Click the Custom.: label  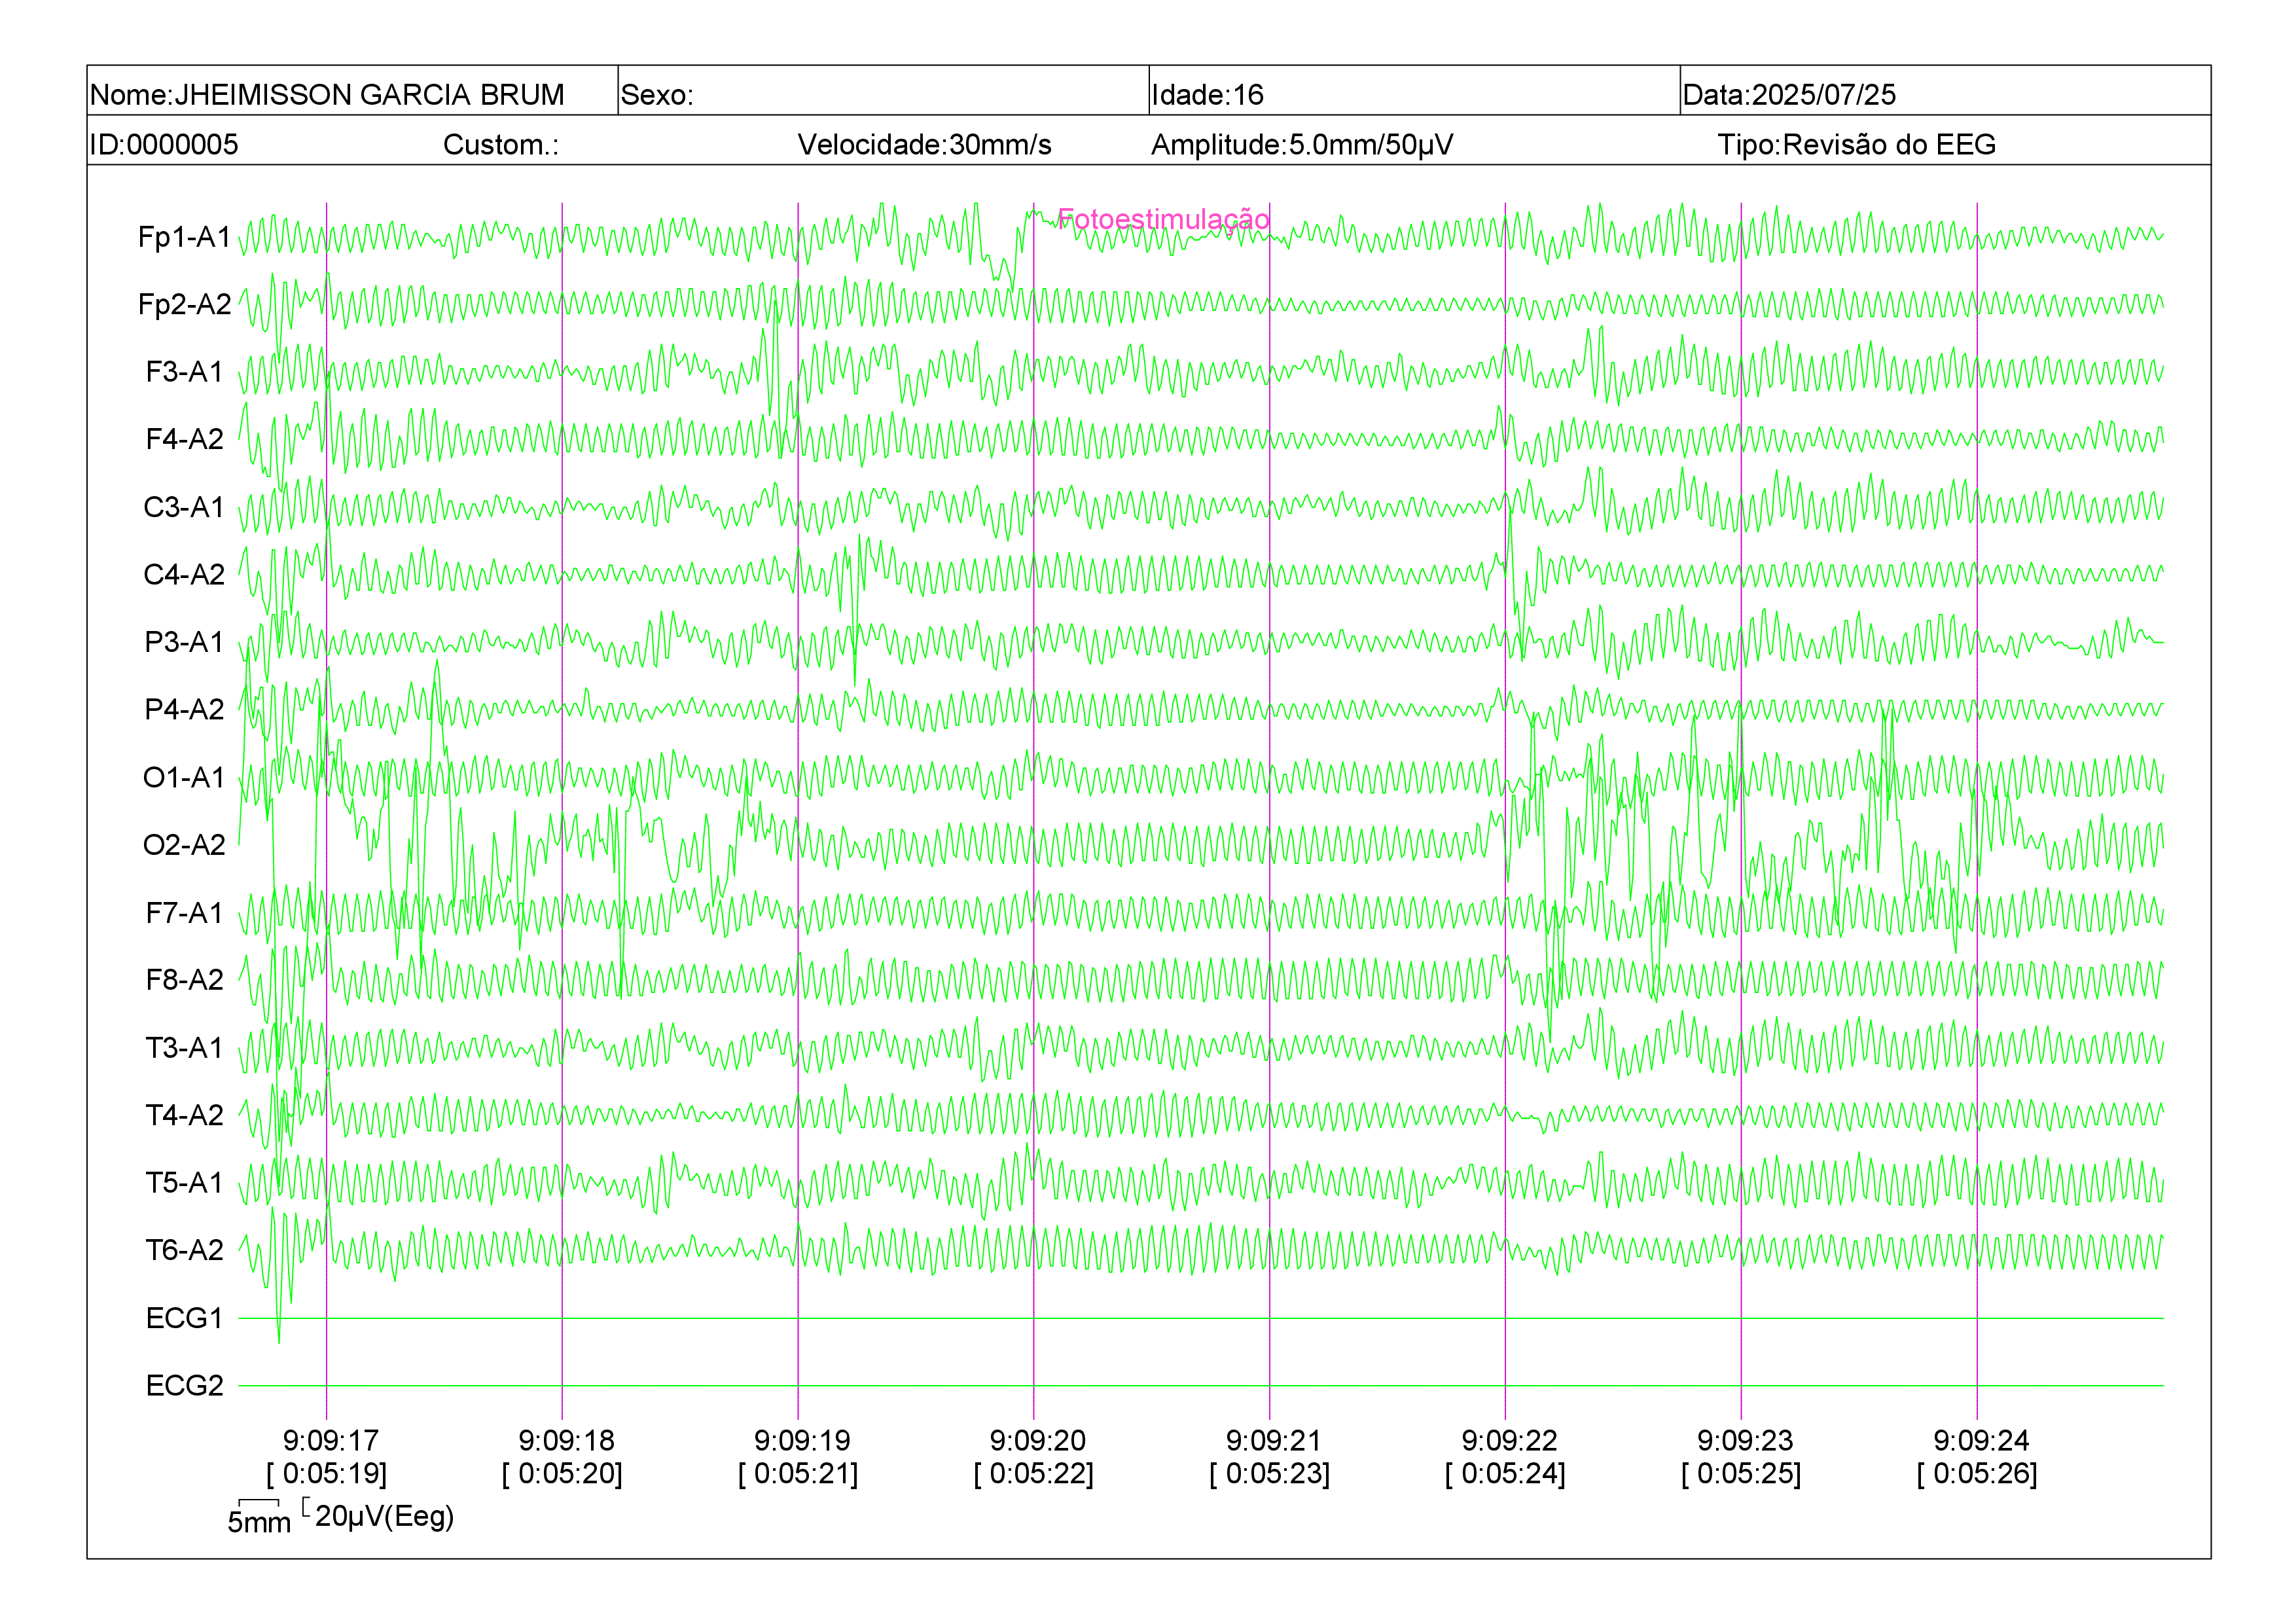(x=501, y=144)
